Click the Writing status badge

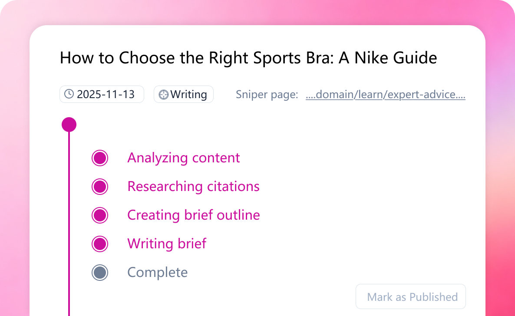183,94
